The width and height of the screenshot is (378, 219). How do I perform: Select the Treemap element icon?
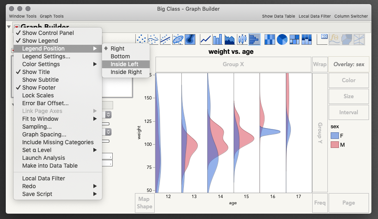(295, 39)
